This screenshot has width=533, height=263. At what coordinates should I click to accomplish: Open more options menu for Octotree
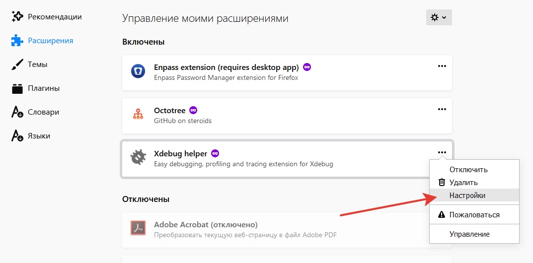click(442, 109)
